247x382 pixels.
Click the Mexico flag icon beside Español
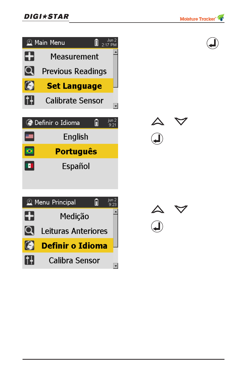tap(30, 166)
